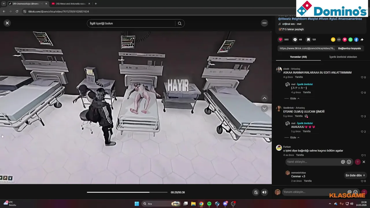
Task: Go to previous video with up chevron
Action: pos(264,98)
